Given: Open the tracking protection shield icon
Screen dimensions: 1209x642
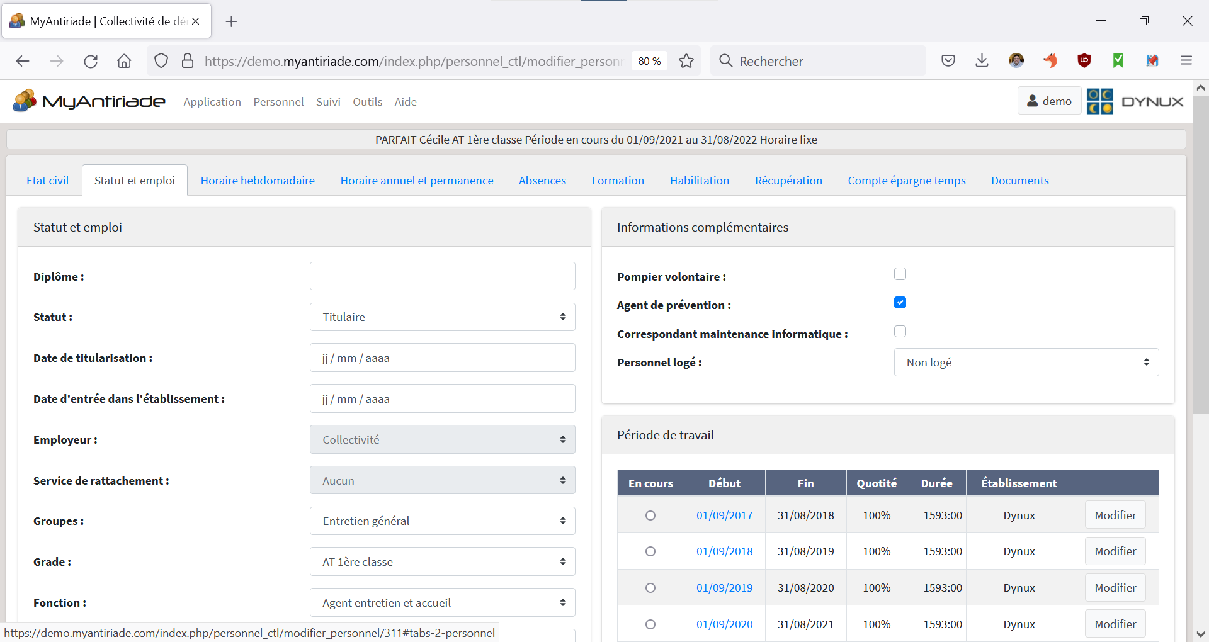Looking at the screenshot, I should (x=161, y=61).
